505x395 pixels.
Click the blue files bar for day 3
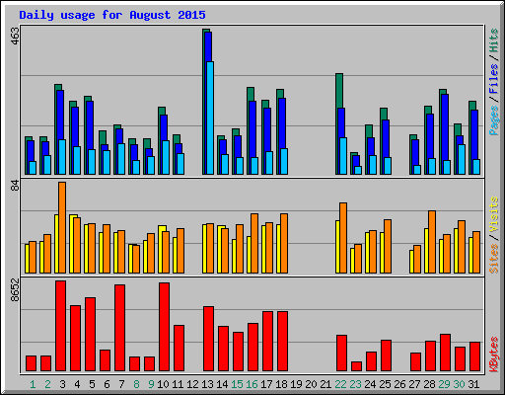60,116
